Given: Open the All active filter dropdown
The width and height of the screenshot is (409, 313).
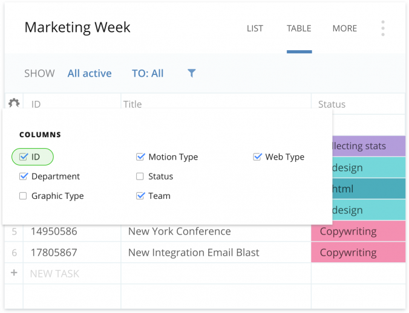Looking at the screenshot, I should 90,73.
